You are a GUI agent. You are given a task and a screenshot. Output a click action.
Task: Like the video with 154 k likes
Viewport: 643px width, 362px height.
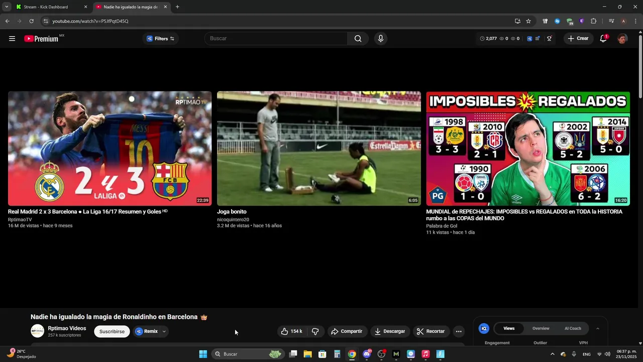click(292, 331)
